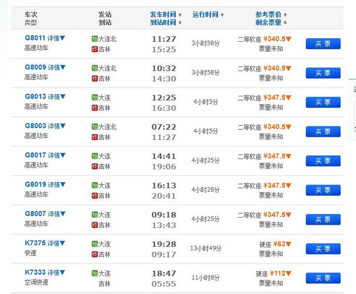Screen dimensions: 356x294
Task: Buy ticket for train G8003
Action: 323,132
